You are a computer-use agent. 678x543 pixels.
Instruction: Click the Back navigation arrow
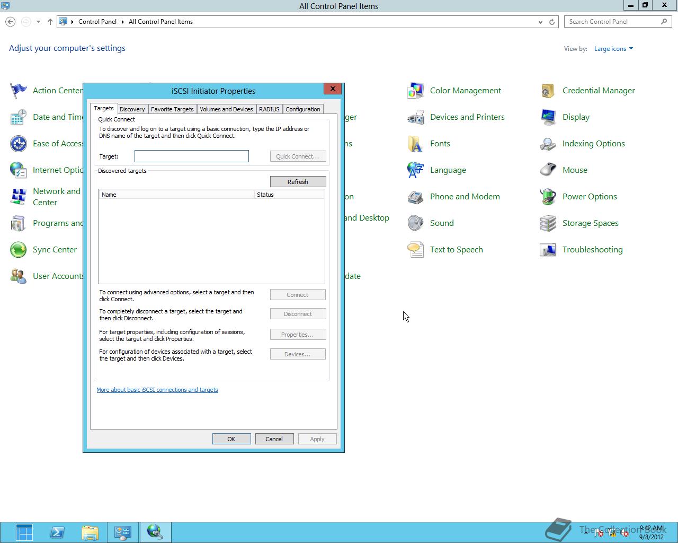point(11,22)
